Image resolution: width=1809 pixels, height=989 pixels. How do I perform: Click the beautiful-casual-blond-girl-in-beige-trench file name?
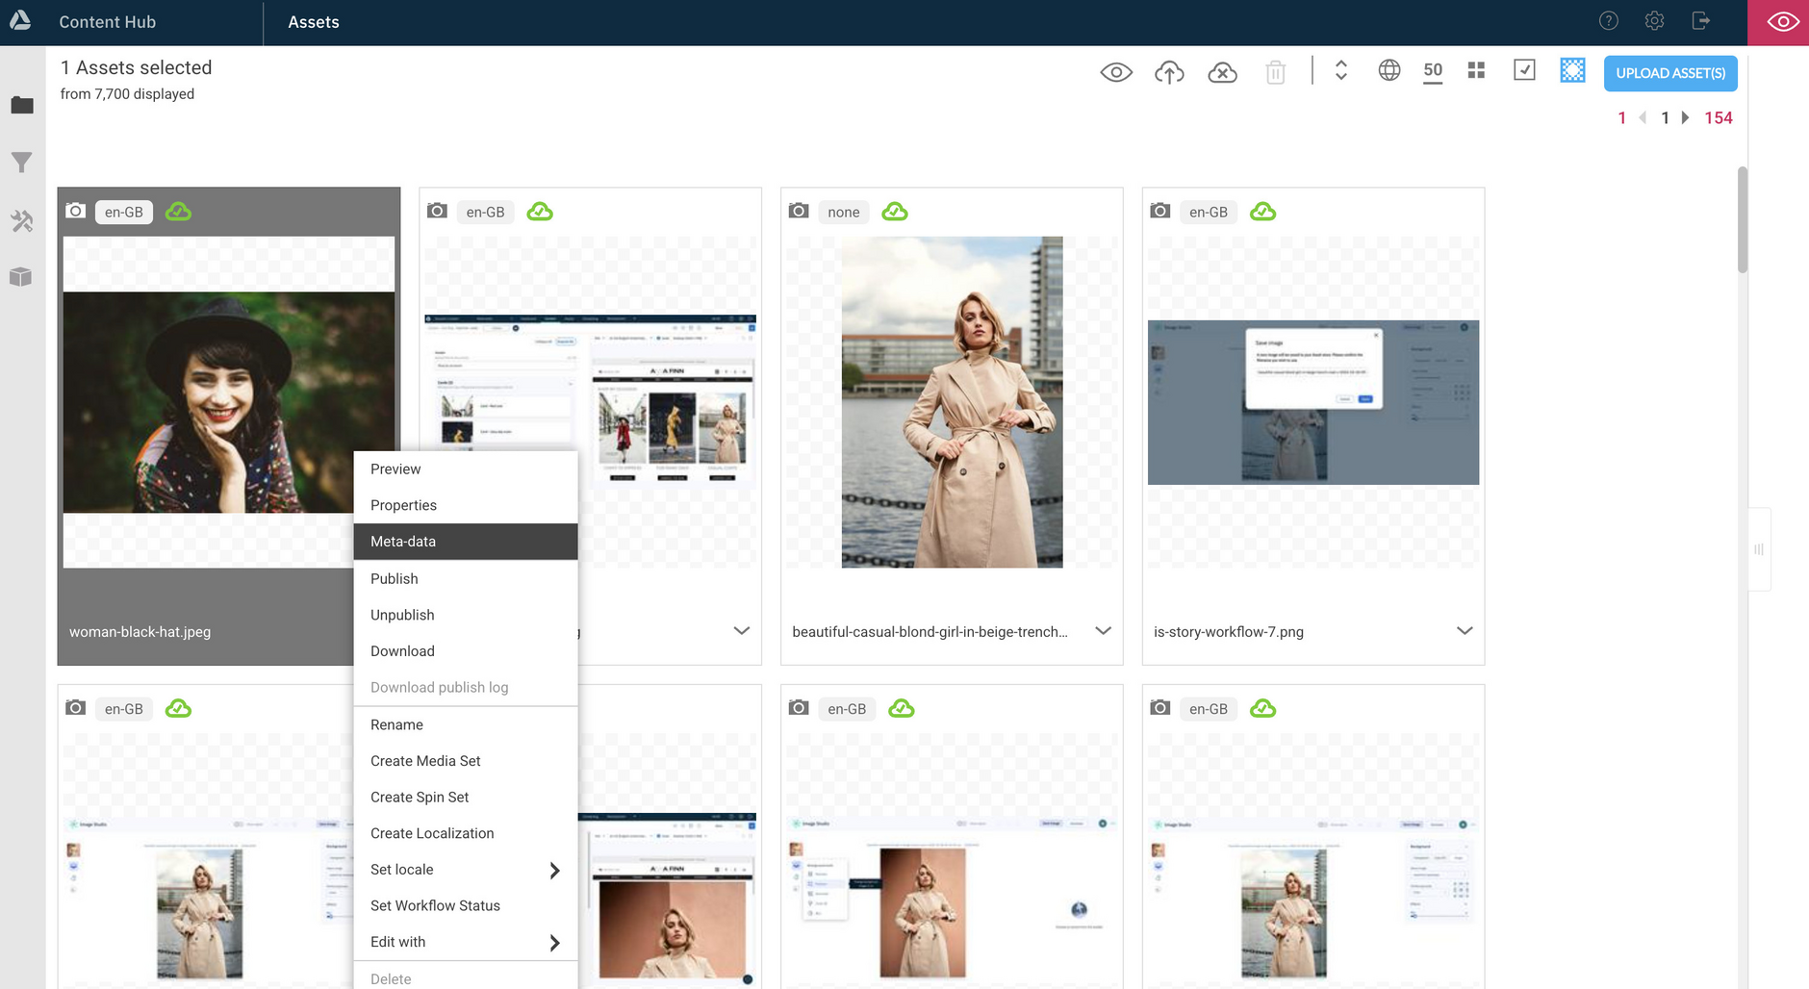click(930, 632)
